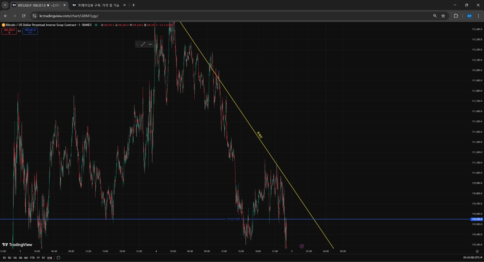
Task: Open browser extensions puzzle icon
Action: tap(456, 16)
